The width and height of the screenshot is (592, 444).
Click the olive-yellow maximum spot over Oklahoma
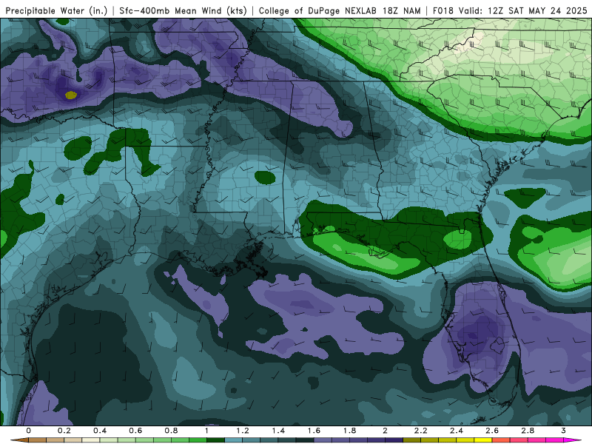[x=71, y=95]
